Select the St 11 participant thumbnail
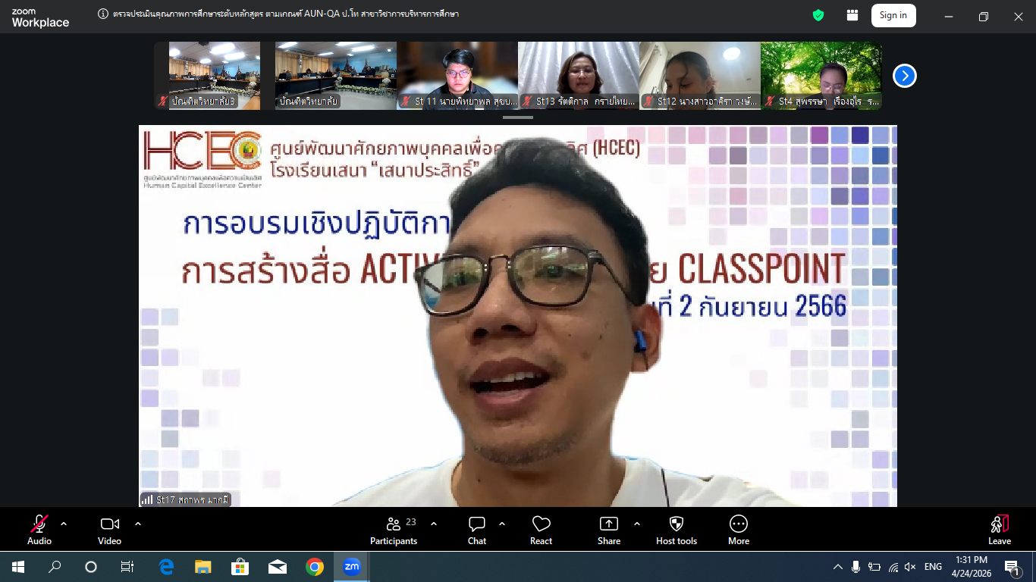1036x582 pixels. [457, 76]
